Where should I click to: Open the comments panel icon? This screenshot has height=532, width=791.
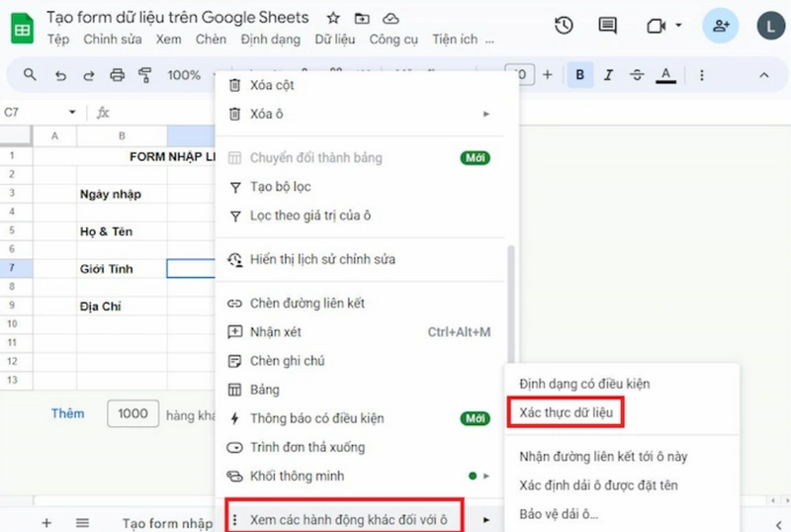tap(607, 26)
